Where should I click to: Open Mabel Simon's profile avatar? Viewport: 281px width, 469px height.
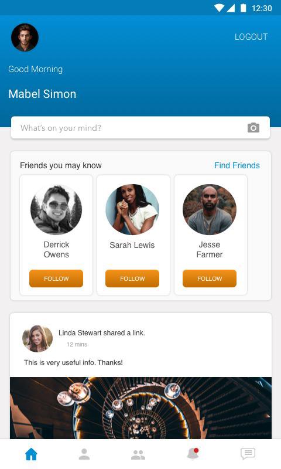pos(25,38)
